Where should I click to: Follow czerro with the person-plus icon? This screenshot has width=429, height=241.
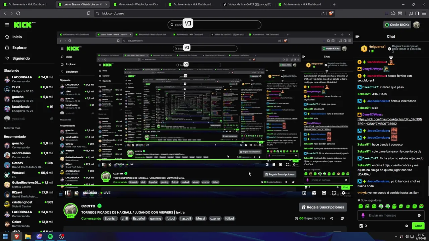(x=342, y=218)
